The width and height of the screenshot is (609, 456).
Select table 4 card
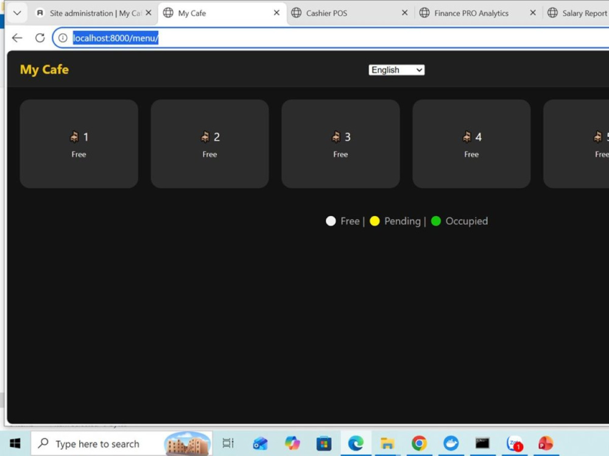471,144
